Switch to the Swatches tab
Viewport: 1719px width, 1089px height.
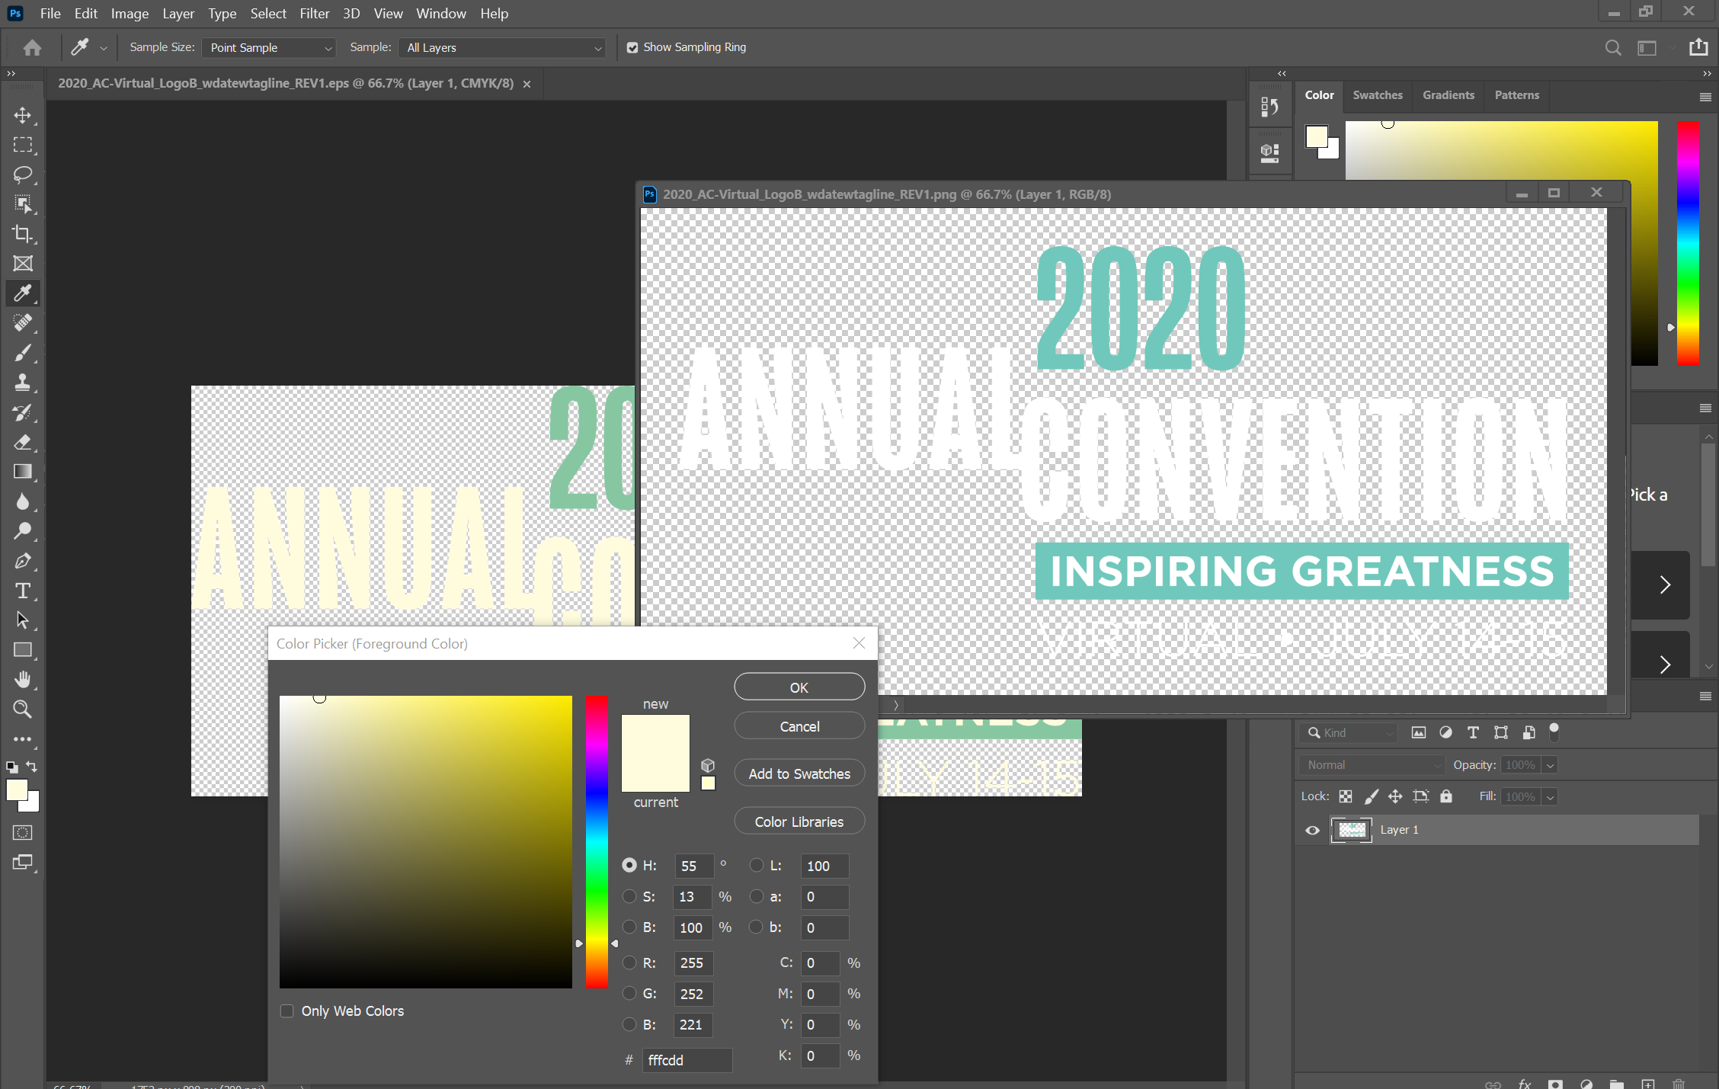tap(1377, 95)
